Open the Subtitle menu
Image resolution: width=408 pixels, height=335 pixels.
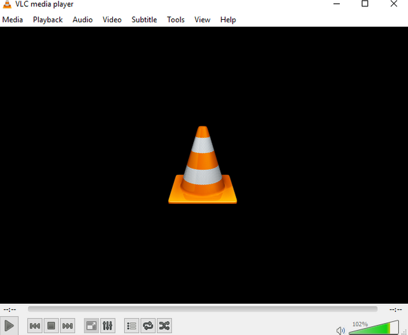click(144, 20)
